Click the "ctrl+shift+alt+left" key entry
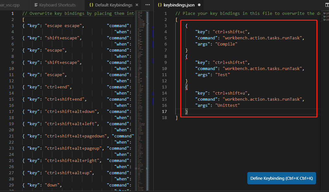This screenshot has height=192, width=329. tap(72, 124)
